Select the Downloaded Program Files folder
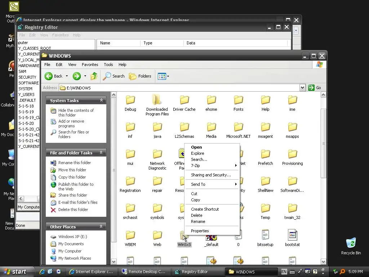Screen dimensions: 369x277 157,105
